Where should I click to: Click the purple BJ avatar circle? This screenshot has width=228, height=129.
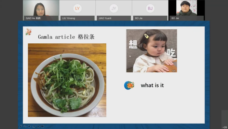150,8
